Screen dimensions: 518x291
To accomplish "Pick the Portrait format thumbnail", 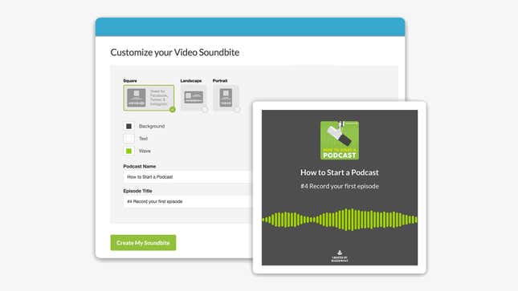I will coord(226,97).
